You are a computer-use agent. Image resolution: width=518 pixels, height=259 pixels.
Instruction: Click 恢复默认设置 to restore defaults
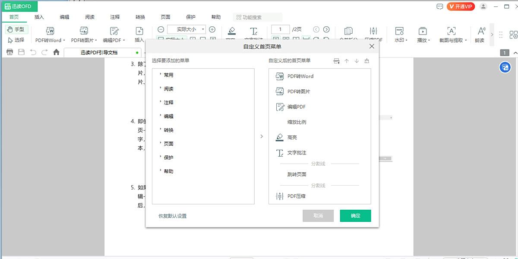pos(173,216)
